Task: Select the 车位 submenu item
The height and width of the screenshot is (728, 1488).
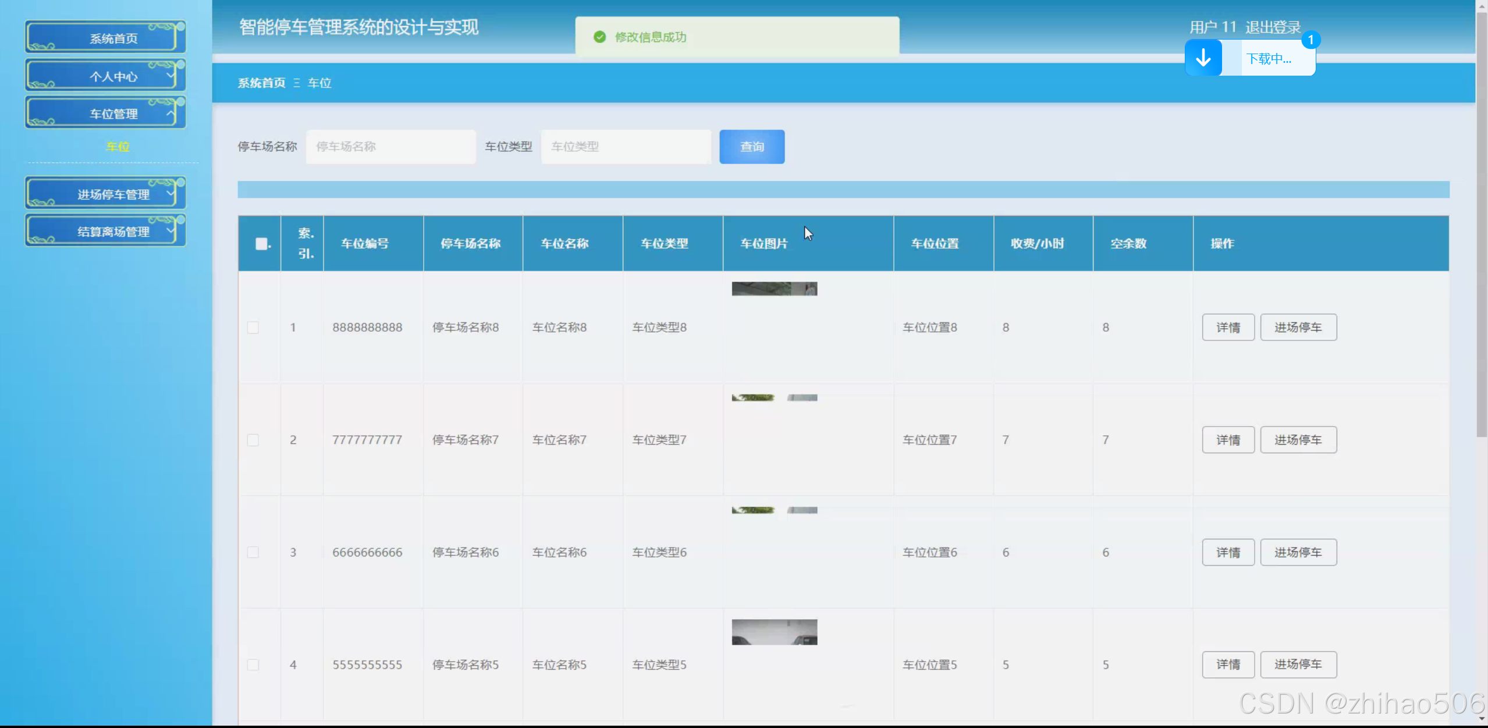Action: tap(117, 147)
